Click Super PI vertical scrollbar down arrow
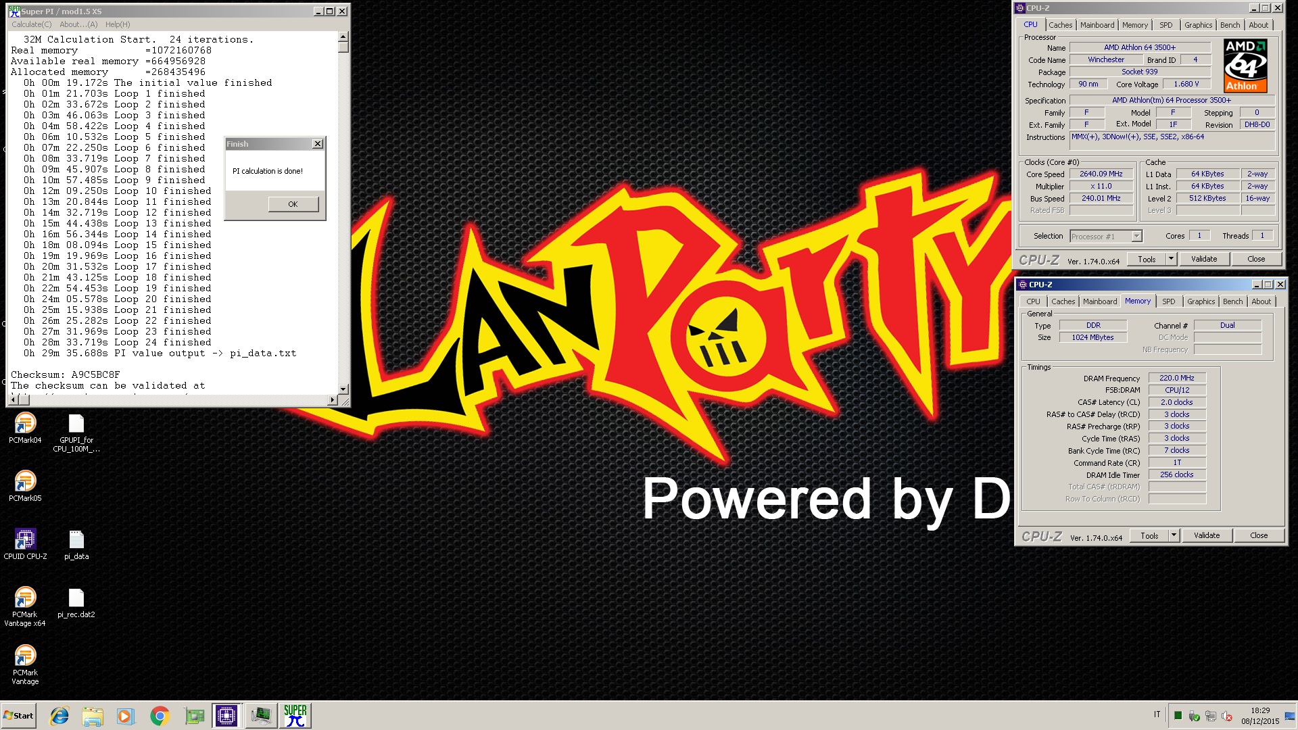Screen dimensions: 1298x730 pos(343,389)
